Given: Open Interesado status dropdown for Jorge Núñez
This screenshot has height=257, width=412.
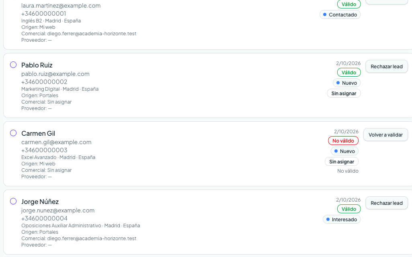Looking at the screenshot, I should tap(342, 220).
